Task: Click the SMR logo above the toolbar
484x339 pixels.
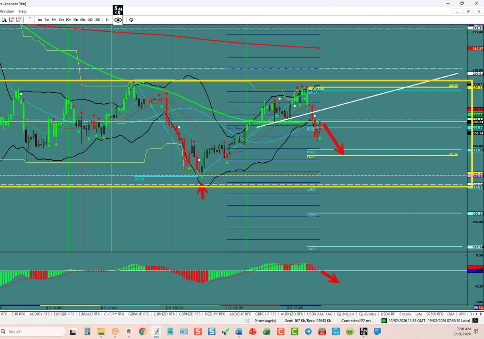Action: [118, 10]
